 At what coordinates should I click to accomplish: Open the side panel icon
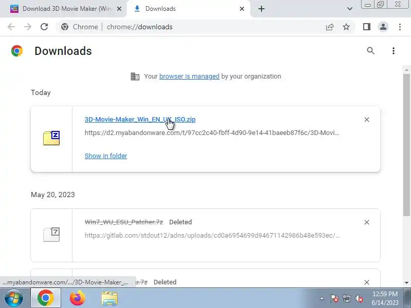(367, 27)
